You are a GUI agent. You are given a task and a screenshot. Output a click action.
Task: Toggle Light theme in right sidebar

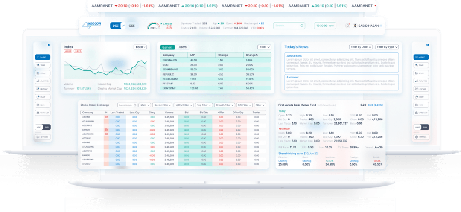coord(417,127)
